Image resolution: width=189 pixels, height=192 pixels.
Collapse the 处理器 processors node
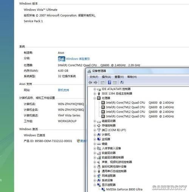[95, 98]
